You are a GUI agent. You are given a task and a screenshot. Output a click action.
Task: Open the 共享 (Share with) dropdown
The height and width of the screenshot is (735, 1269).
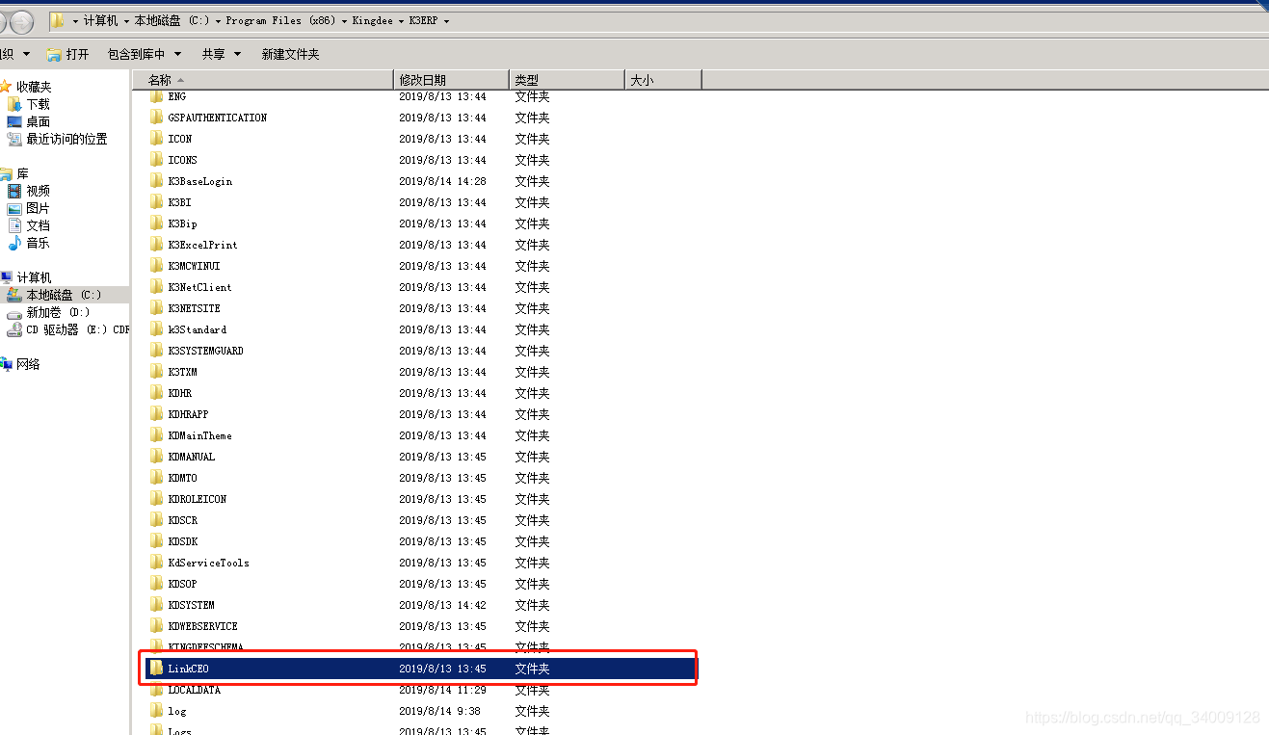[222, 54]
